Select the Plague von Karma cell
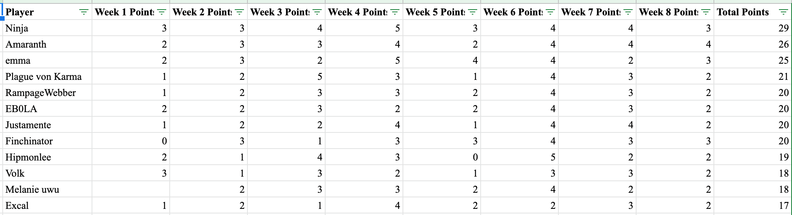Viewport: 792px width, 215px height. coord(47,76)
